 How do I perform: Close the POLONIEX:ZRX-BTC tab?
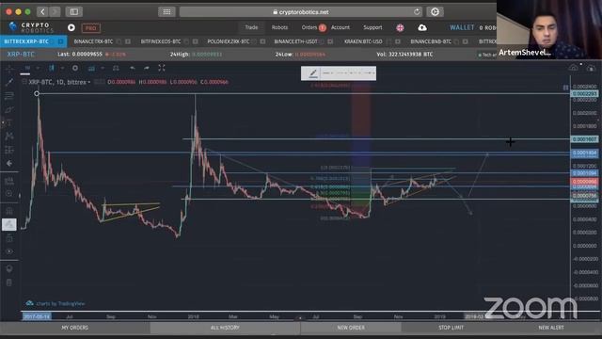(262, 41)
